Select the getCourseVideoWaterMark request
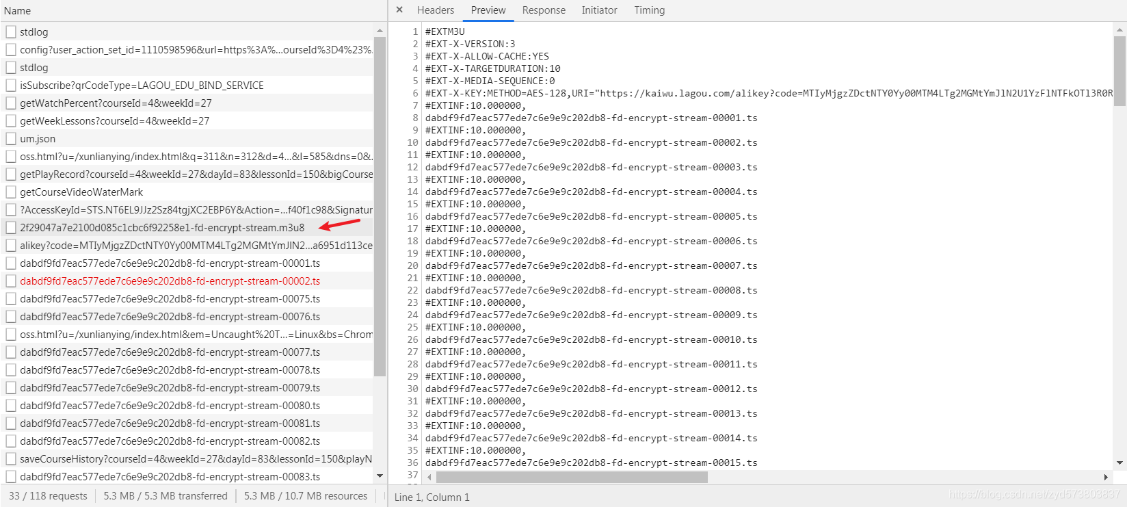 point(187,192)
